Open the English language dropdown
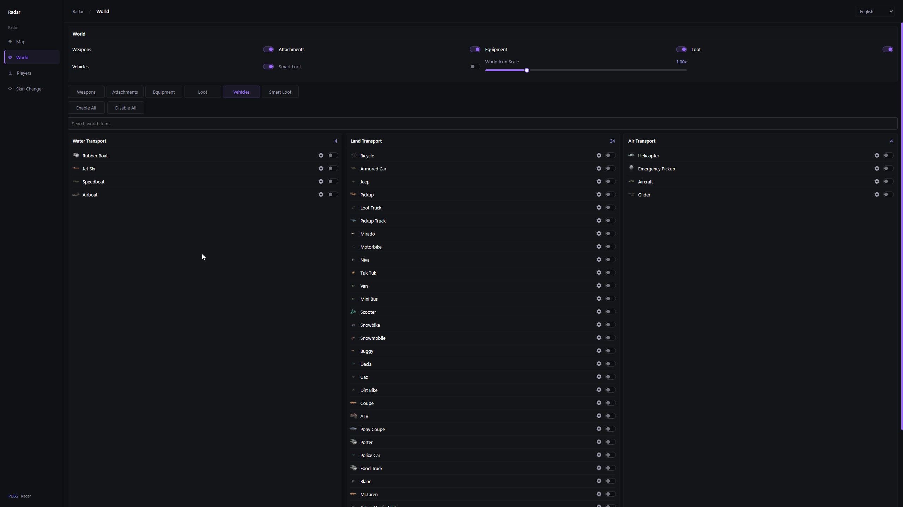The width and height of the screenshot is (903, 507). point(875,12)
